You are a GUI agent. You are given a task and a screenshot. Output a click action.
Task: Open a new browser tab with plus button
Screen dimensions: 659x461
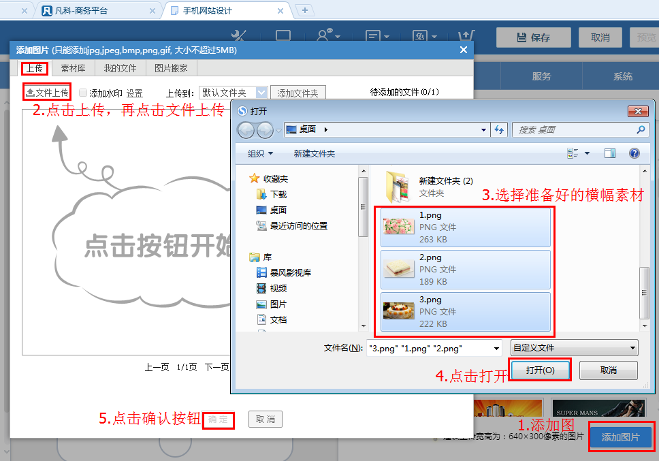(305, 10)
